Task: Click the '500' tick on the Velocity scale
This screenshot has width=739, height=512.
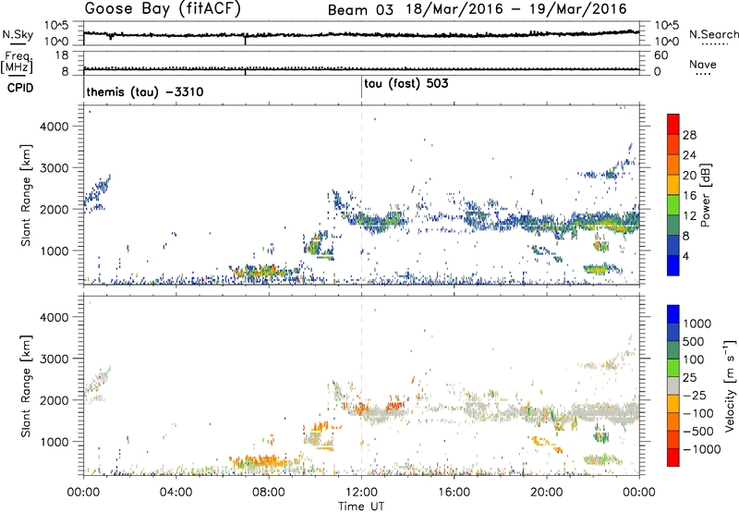Action: 693,341
